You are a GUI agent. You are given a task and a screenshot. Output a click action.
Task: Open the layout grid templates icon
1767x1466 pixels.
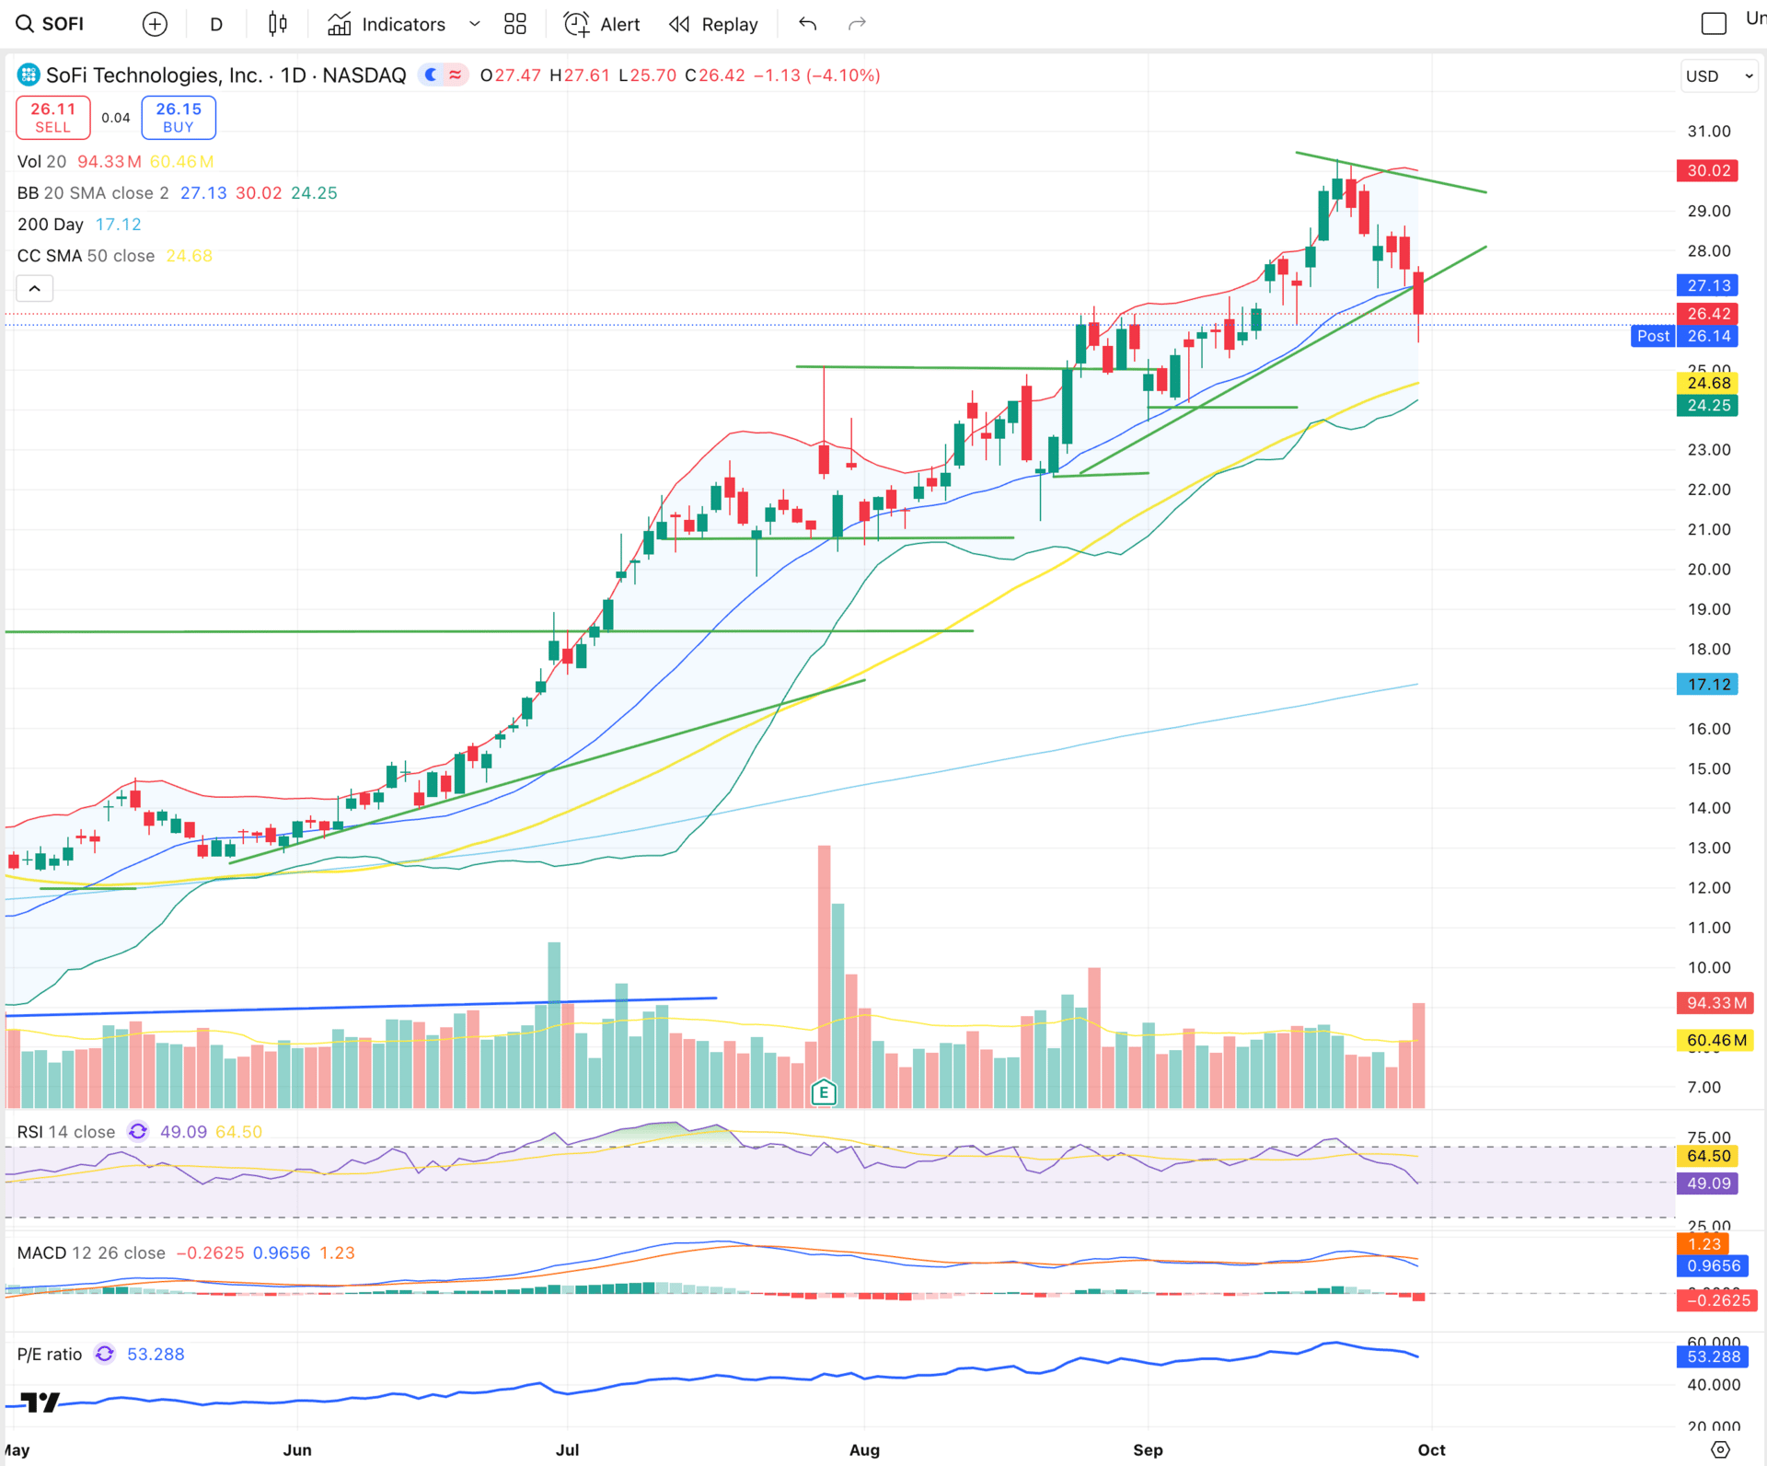pos(515,24)
